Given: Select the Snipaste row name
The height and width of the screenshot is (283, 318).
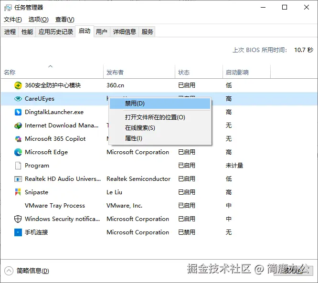Looking at the screenshot, I should point(36,192).
